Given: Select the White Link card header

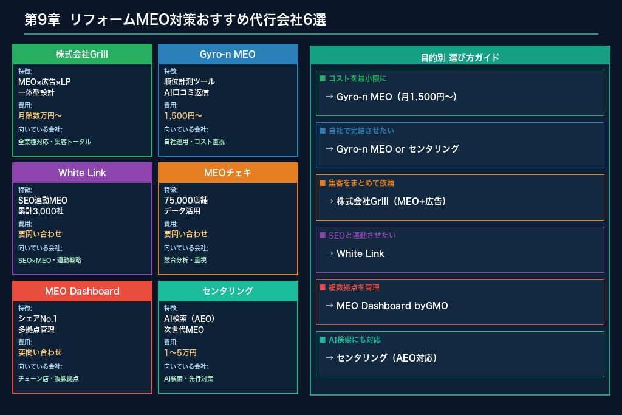Looking at the screenshot, I should click(x=82, y=173).
